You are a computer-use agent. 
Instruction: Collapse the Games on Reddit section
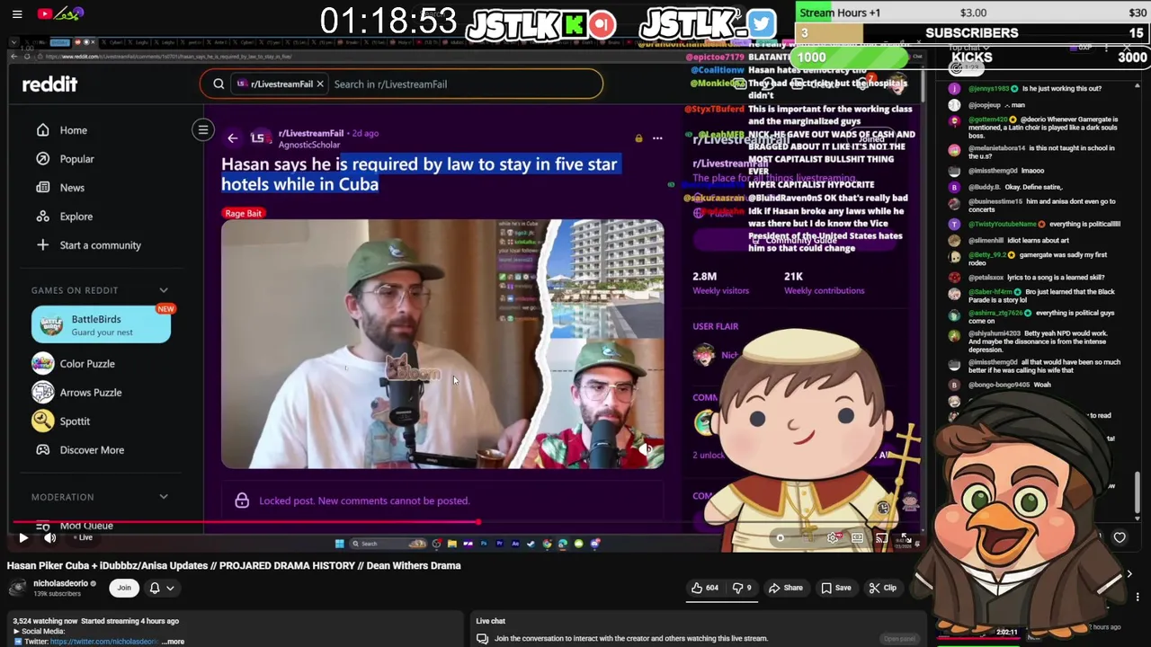coord(164,290)
